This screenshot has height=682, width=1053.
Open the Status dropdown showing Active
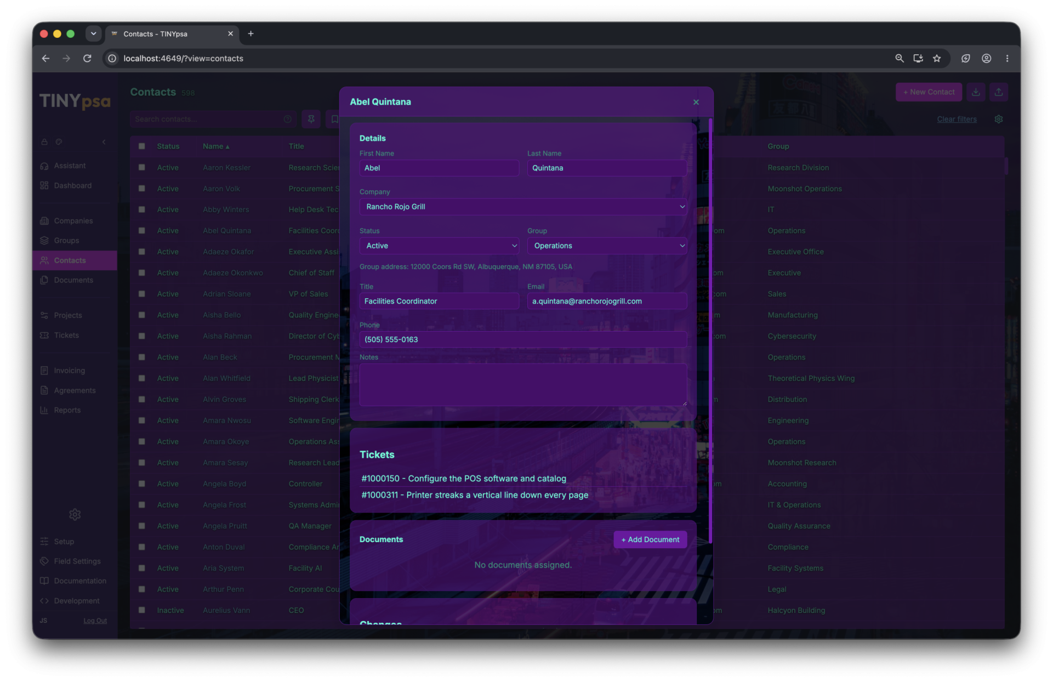click(x=439, y=246)
